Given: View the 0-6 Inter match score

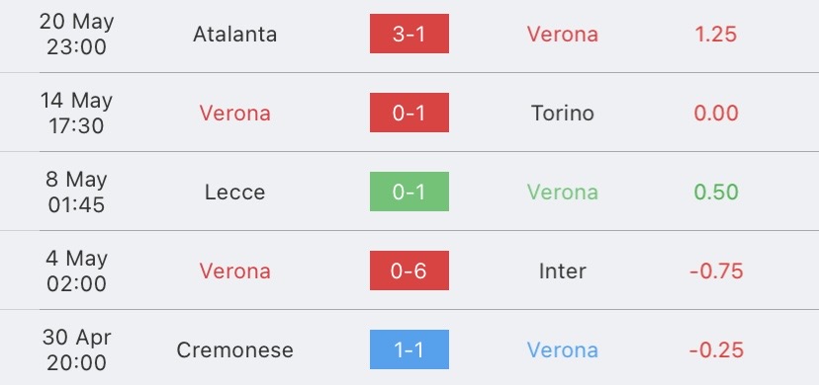Looking at the screenshot, I should pos(409,270).
